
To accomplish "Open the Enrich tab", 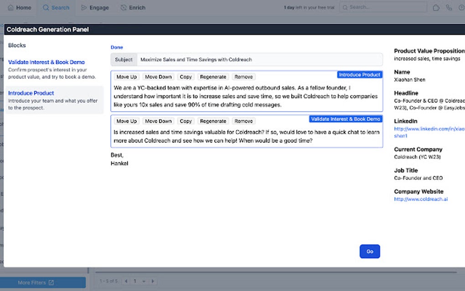I will coord(133,7).
